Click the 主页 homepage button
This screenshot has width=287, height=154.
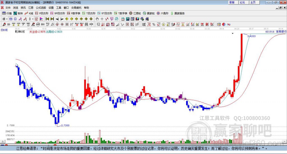[254, 2]
